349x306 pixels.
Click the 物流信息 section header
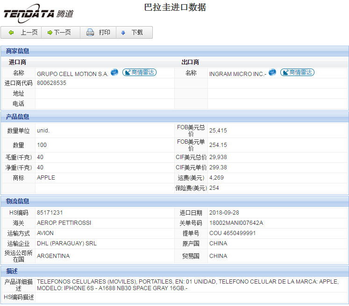point(18,201)
